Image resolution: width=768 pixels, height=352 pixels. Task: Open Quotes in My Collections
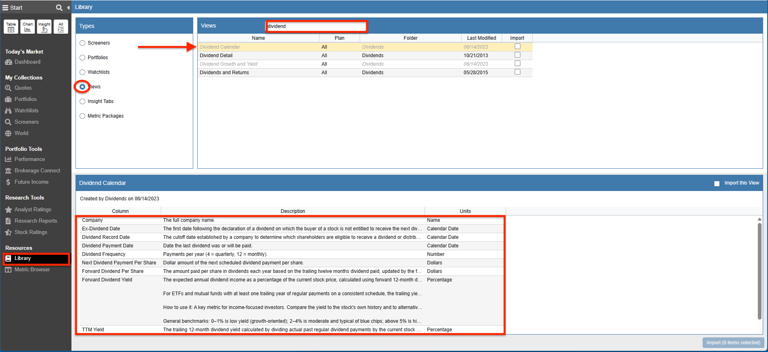click(x=23, y=88)
